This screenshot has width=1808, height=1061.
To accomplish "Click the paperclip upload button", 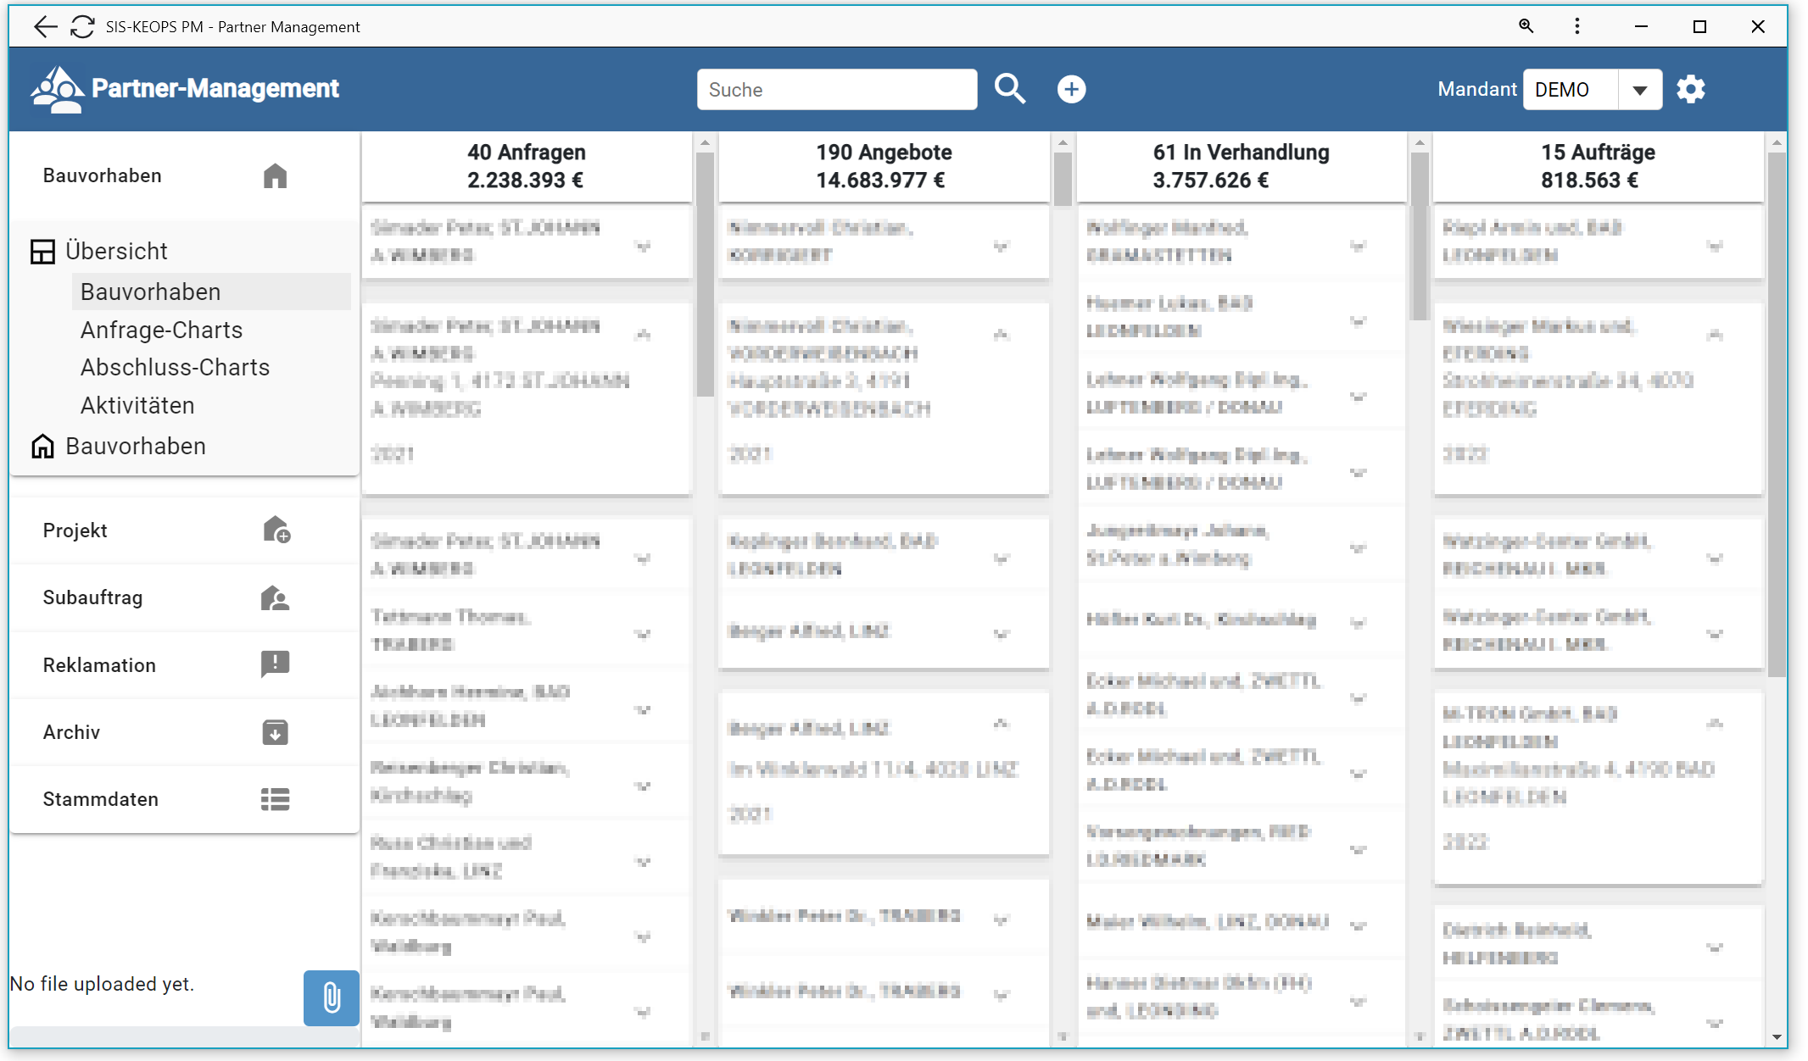I will [x=332, y=997].
